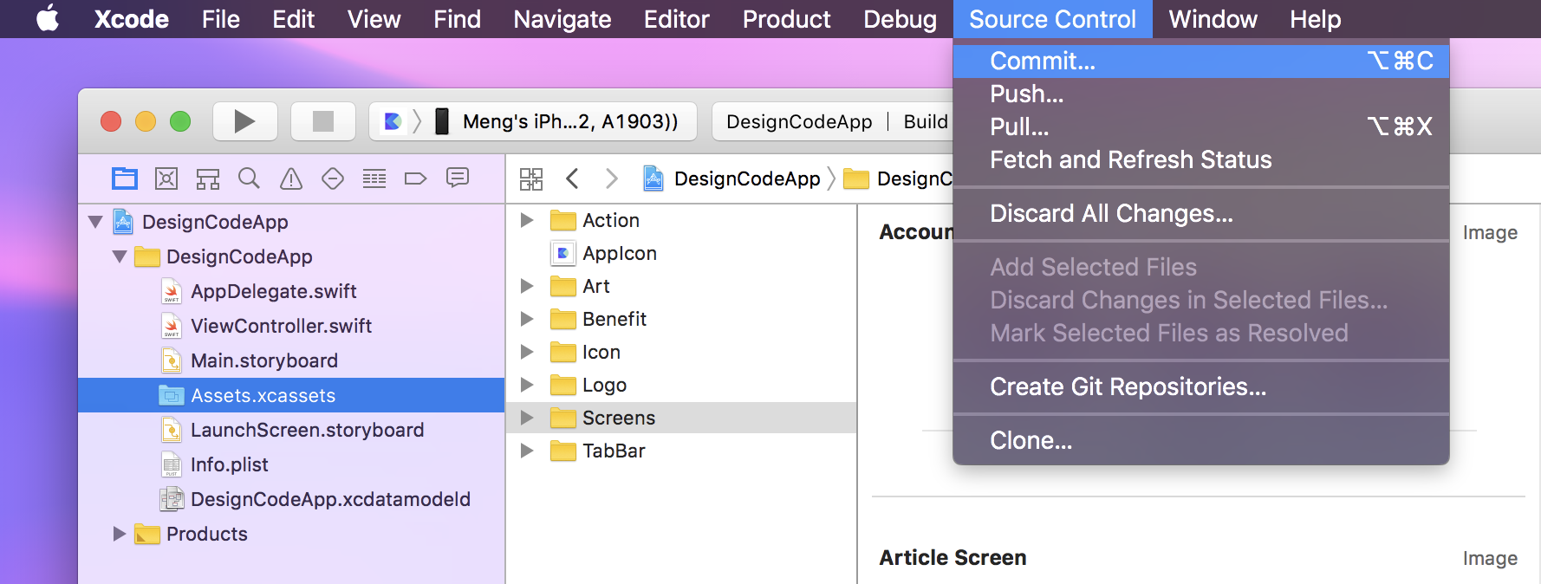Select Create Git Repositories...
The image size is (1541, 584).
tap(1201, 386)
